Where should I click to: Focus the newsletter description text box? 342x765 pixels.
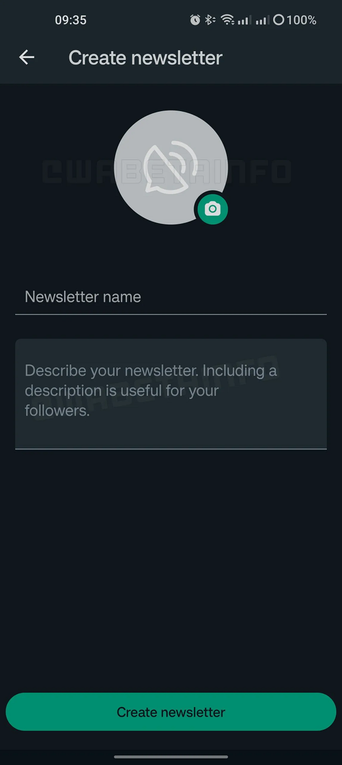coord(171,394)
